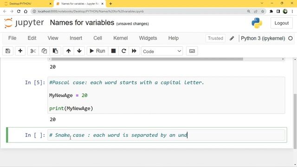Image resolution: width=297 pixels, height=167 pixels.
Task: Open the Widgets menu
Action: pyautogui.click(x=148, y=38)
